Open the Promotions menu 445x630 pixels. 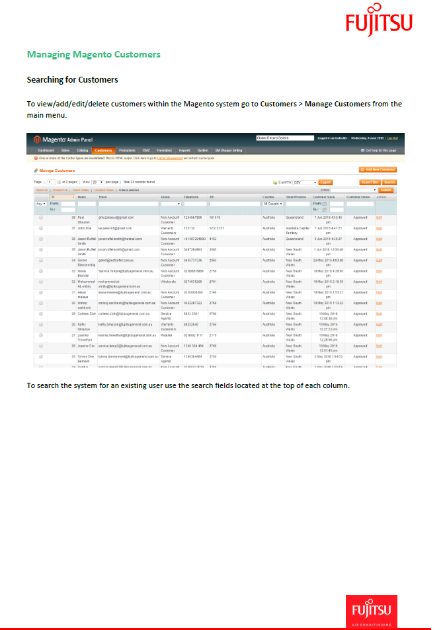(127, 151)
